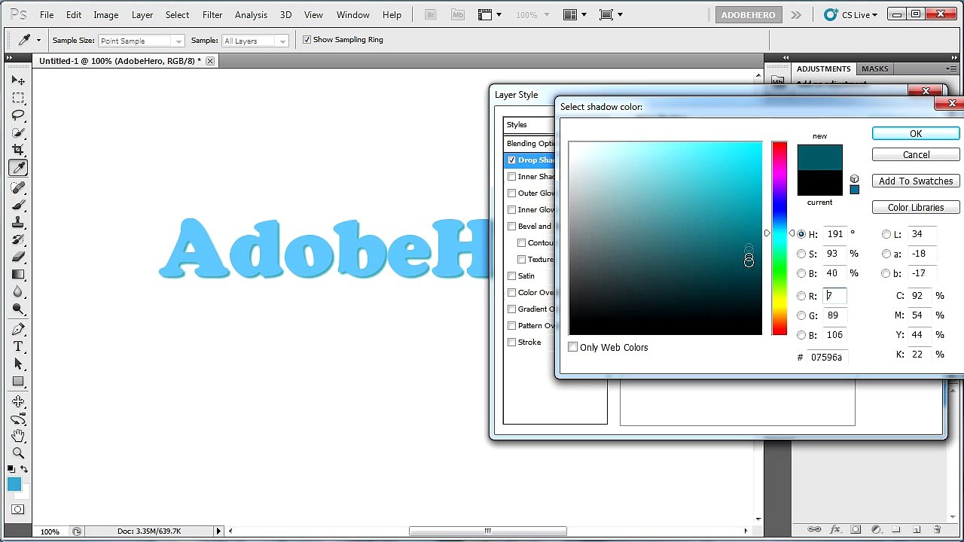
Task: Click the link layers icon
Action: coord(814,529)
